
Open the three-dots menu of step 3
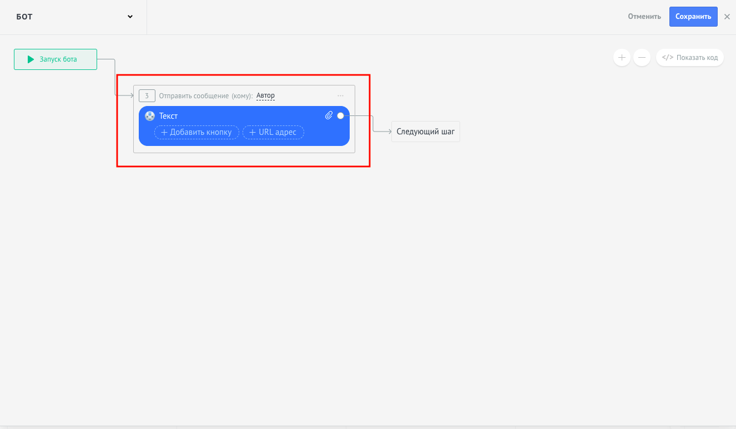[x=341, y=96]
